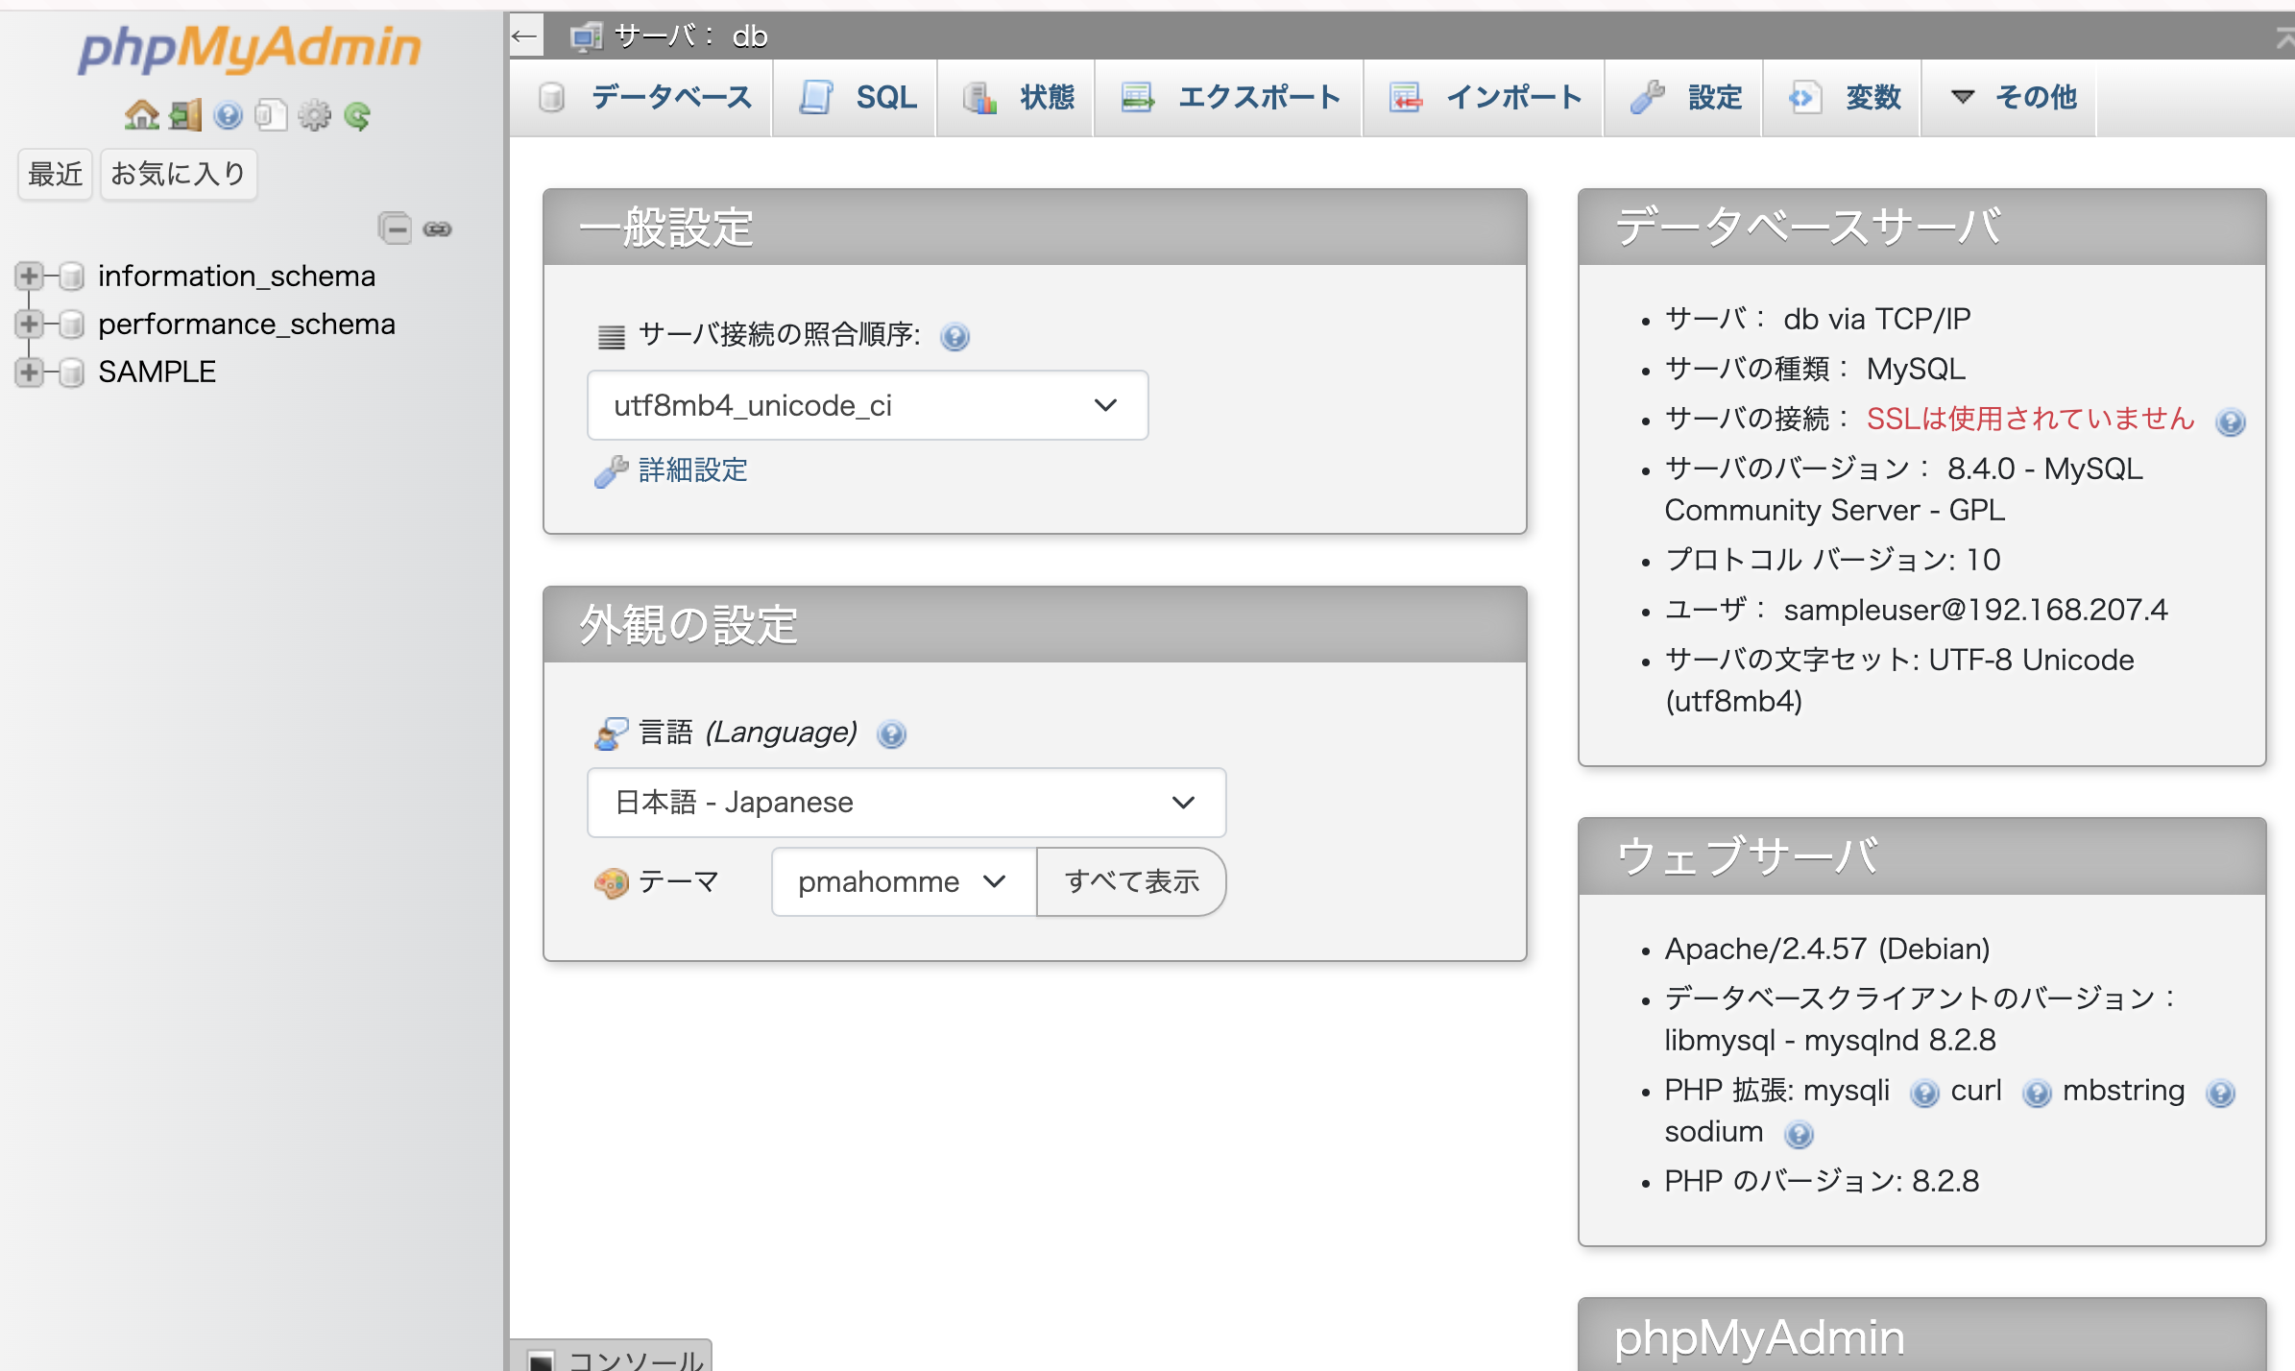Click the collapse page header arrow at top right

pos(2284,38)
